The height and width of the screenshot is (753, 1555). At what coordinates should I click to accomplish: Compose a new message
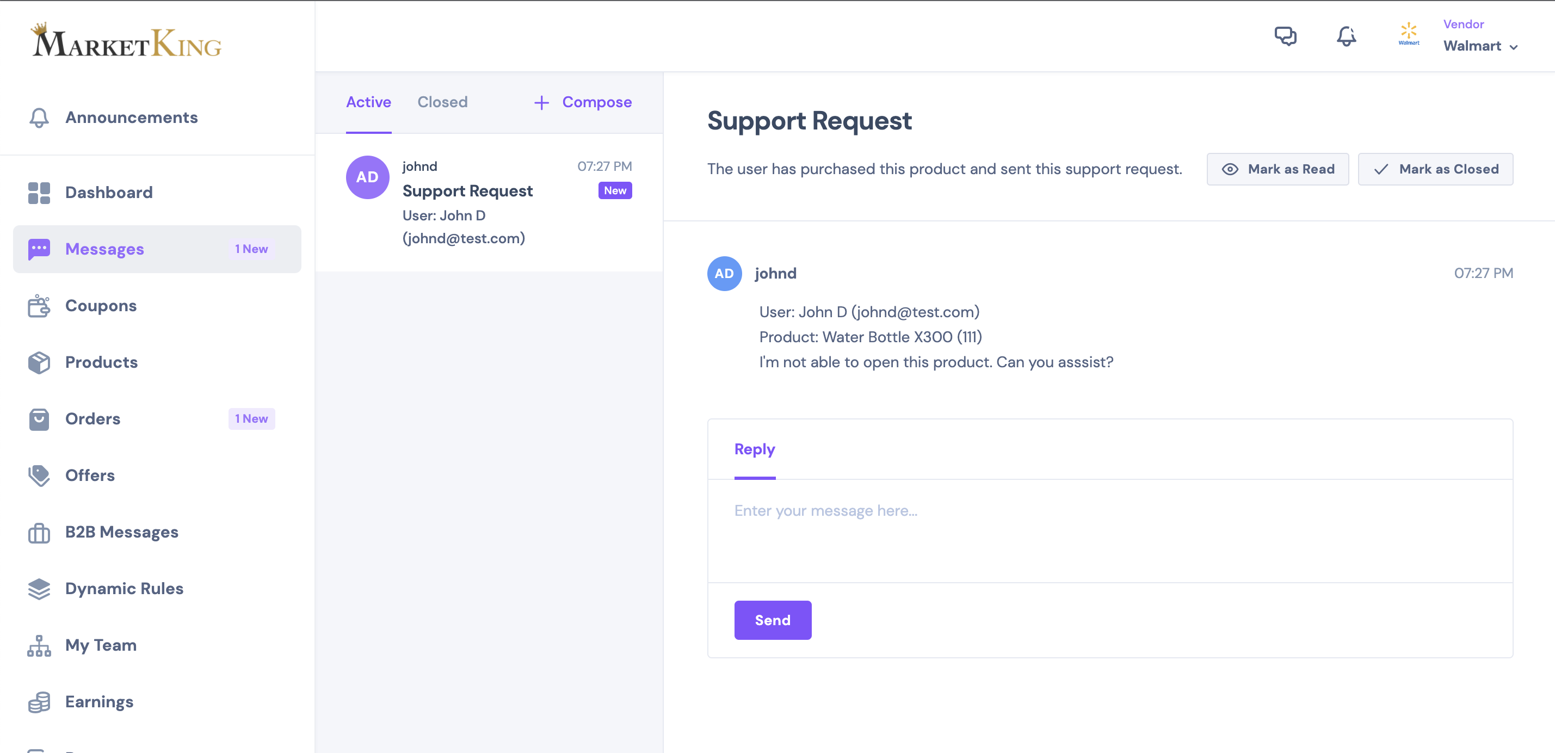(x=583, y=102)
